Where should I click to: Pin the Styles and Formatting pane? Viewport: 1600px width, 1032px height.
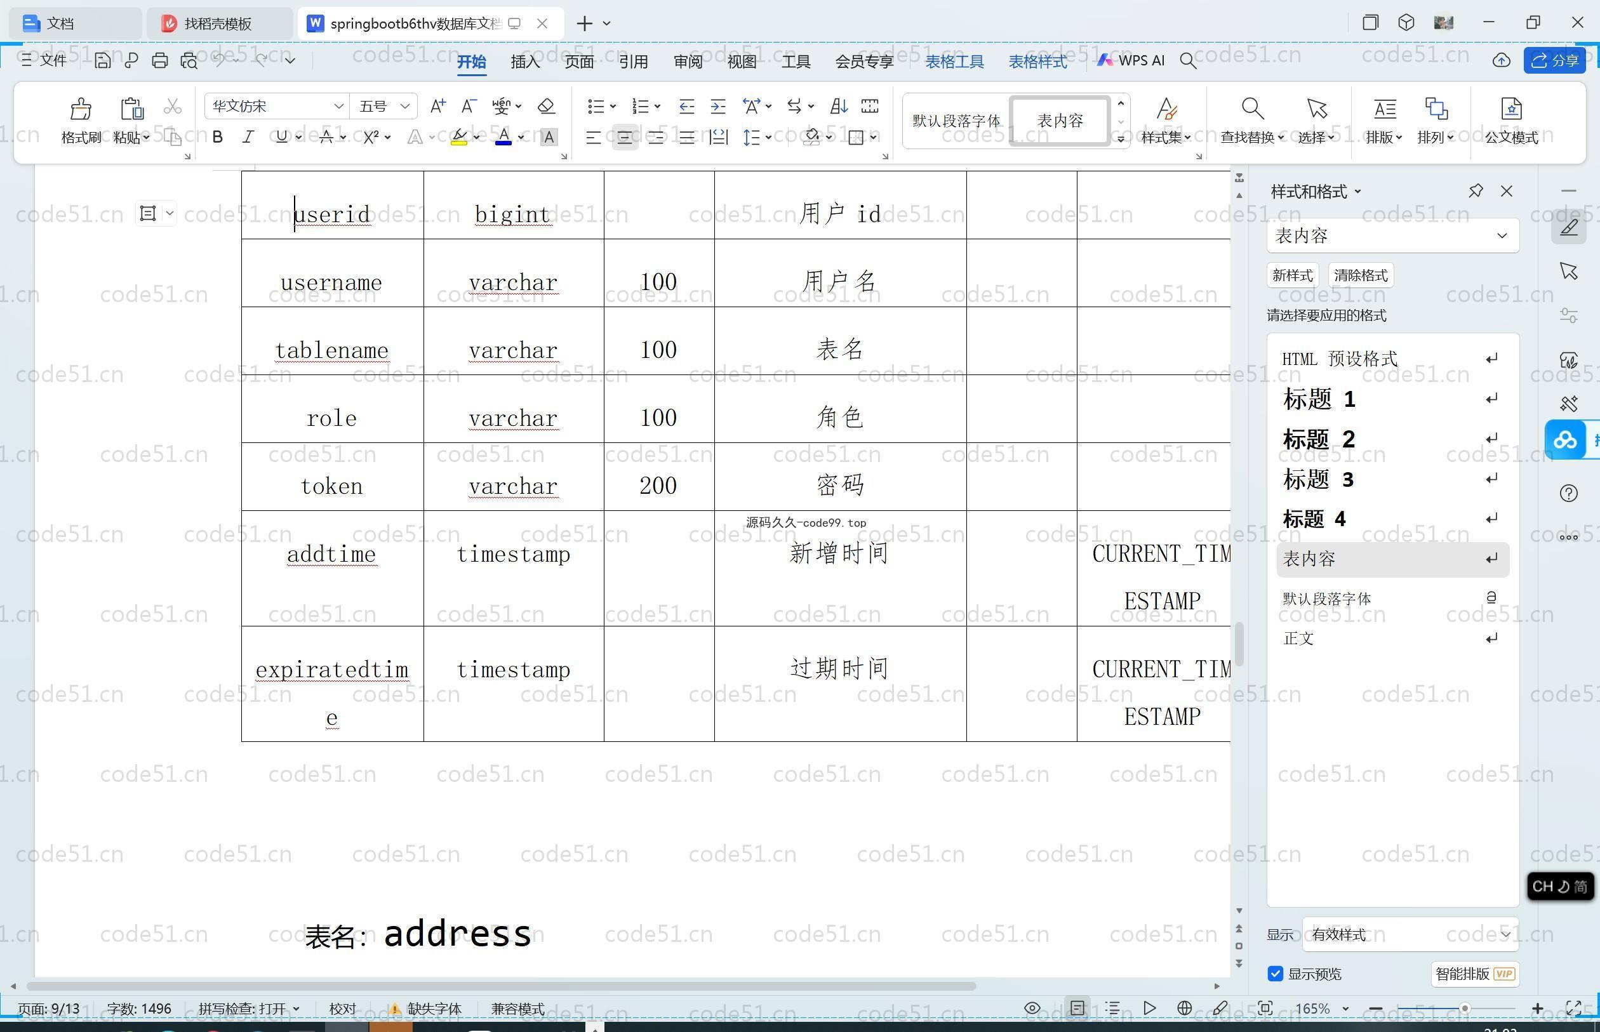point(1476,191)
